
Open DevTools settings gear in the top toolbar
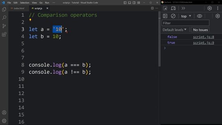click(x=210, y=8)
